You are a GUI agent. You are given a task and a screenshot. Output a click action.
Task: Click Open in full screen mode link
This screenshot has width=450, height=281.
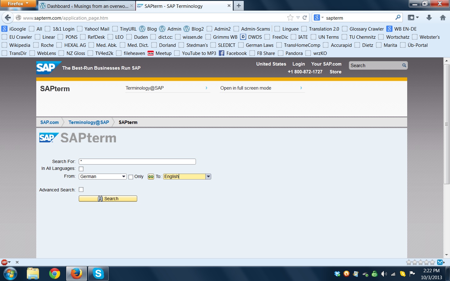click(x=246, y=88)
